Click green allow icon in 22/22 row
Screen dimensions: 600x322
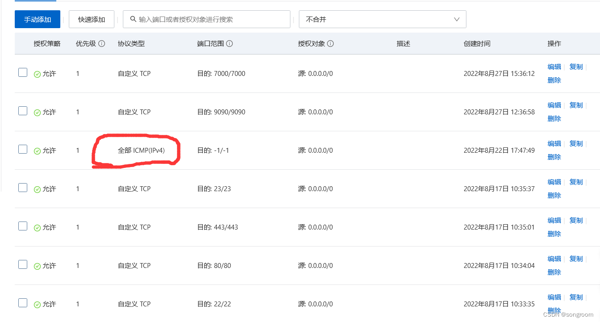point(37,305)
